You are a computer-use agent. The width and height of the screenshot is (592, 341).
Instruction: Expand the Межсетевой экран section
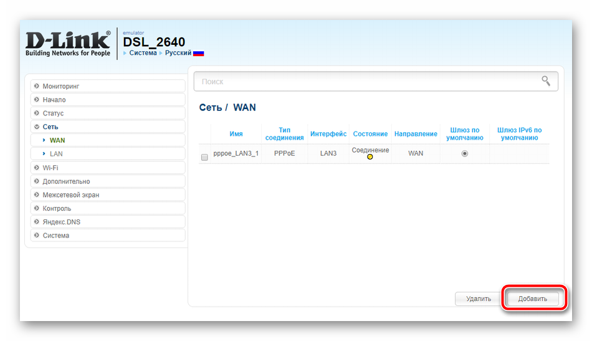108,195
